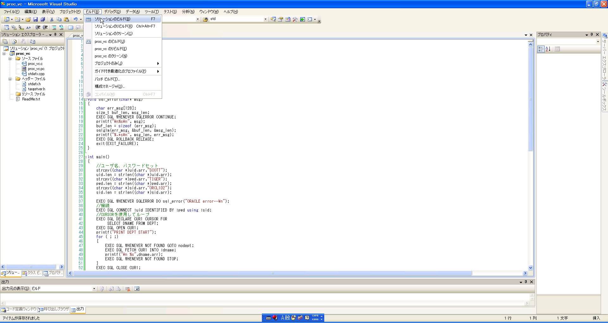Image resolution: width=608 pixels, height=323 pixels.
Task: Select ソリューションのビルド menu entry
Action: coord(123,19)
